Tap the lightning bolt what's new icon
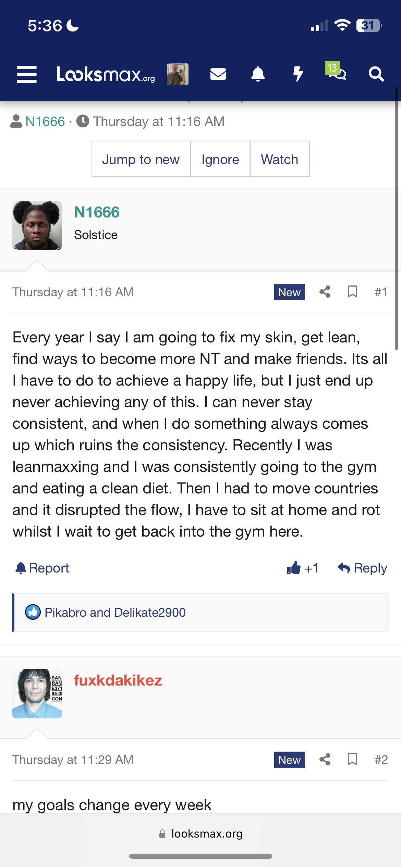Screen dimensions: 401x867 (x=298, y=74)
